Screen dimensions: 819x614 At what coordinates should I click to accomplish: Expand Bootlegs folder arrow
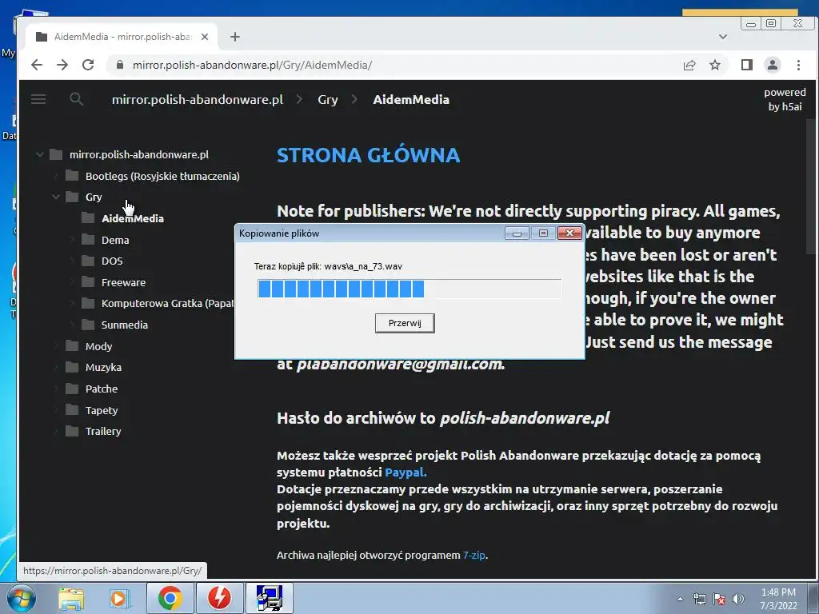[x=56, y=176]
